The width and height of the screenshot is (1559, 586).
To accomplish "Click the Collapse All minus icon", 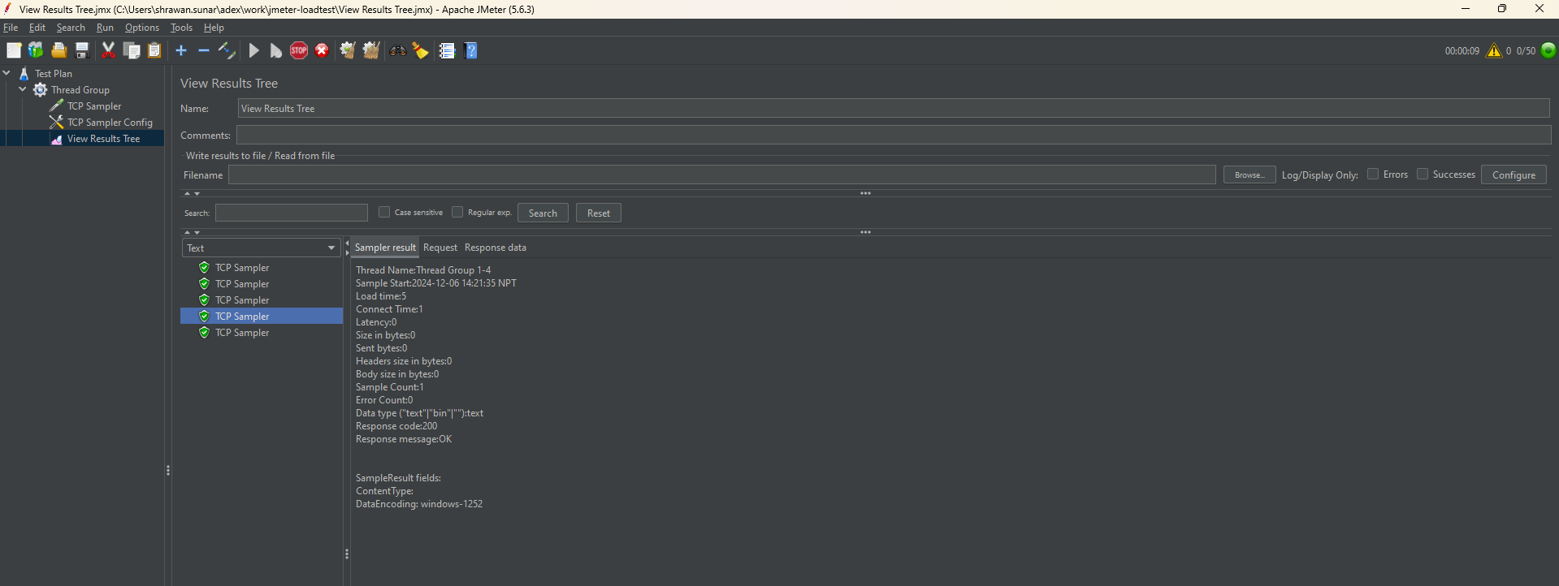I will coord(204,50).
